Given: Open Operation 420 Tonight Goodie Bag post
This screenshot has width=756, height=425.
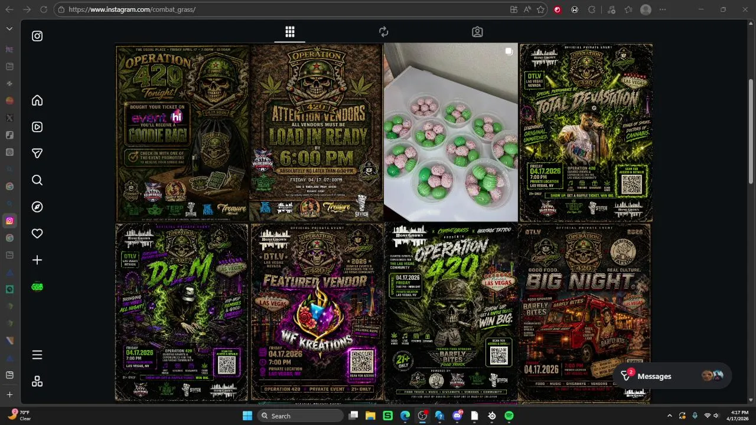Looking at the screenshot, I should point(182,132).
